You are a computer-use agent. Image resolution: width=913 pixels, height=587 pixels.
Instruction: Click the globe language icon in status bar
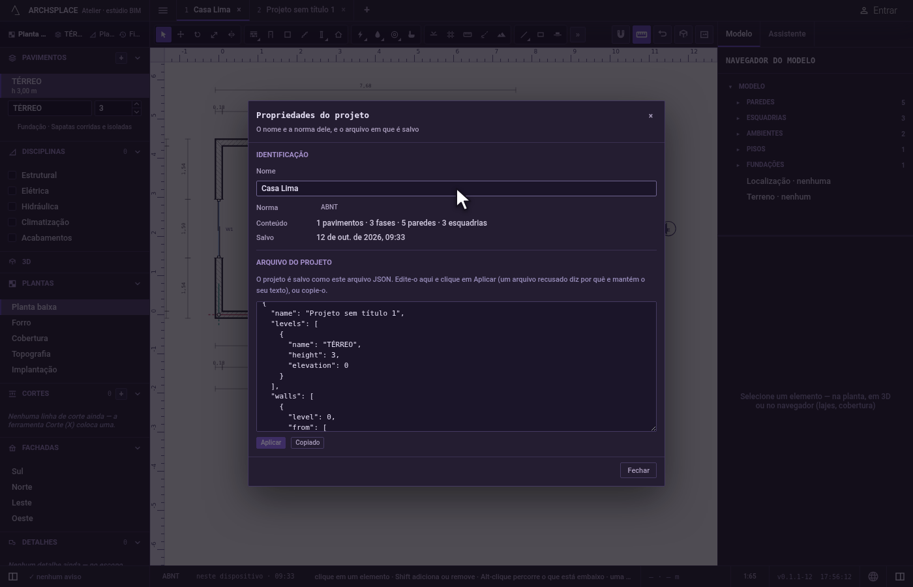point(873,577)
